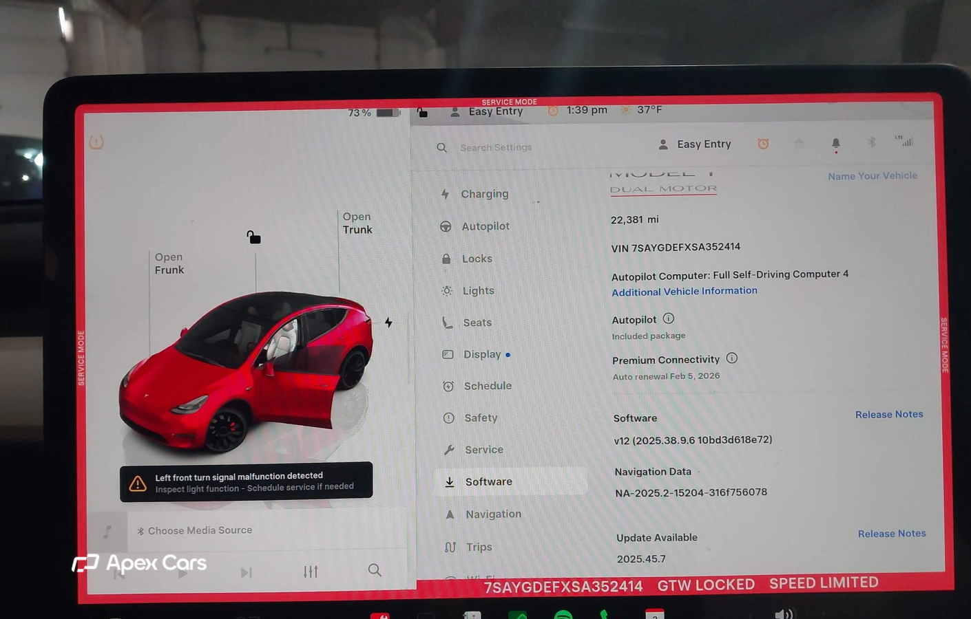Tap the 73 % battery indicator
Viewport: 971px width, 619px height.
373,112
